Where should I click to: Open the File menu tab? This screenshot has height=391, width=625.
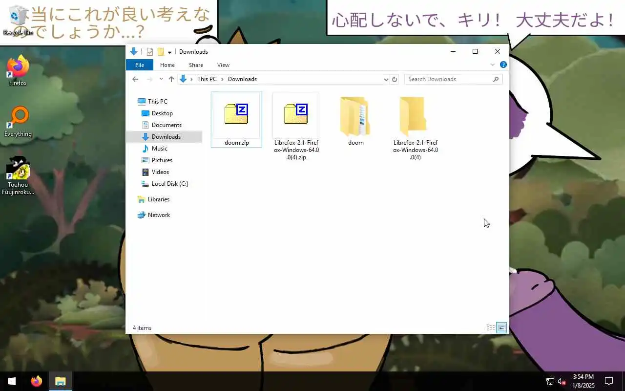140,65
